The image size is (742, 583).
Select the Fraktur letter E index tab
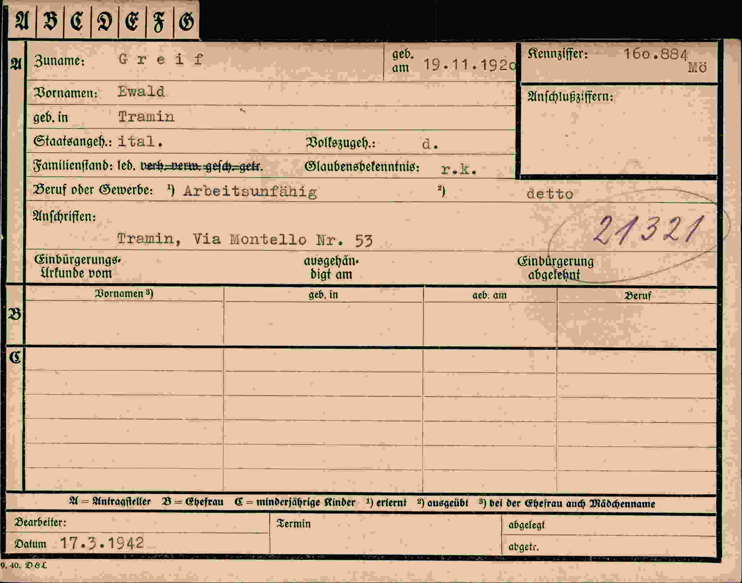[132, 21]
